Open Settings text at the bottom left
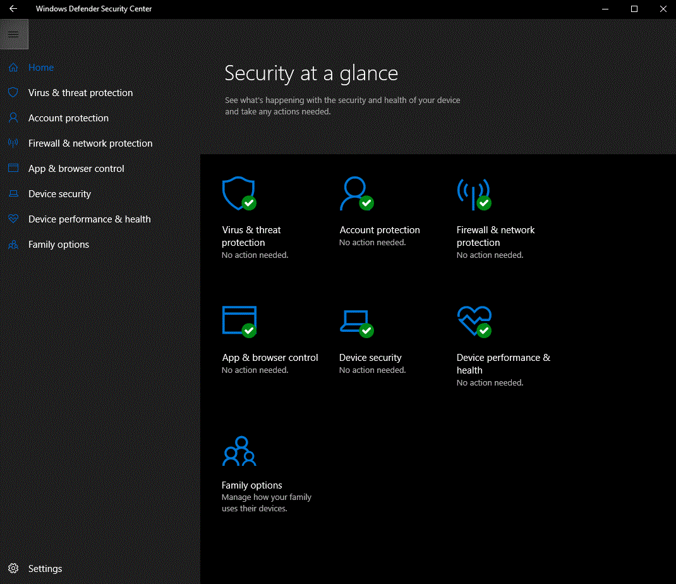Viewport: 676px width, 584px height. pyautogui.click(x=45, y=568)
